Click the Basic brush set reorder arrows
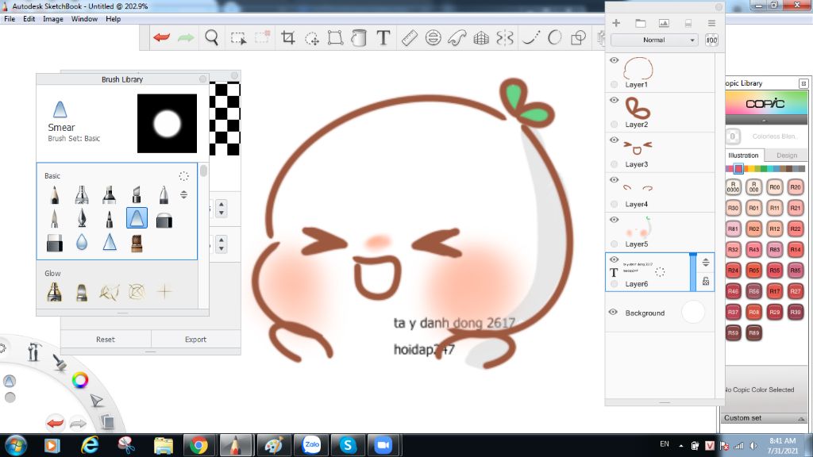The height and width of the screenshot is (457, 813). (183, 194)
